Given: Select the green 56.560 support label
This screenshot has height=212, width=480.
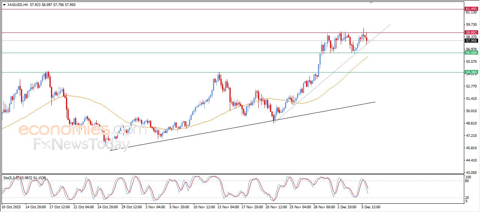Looking at the screenshot, I should pyautogui.click(x=471, y=53).
